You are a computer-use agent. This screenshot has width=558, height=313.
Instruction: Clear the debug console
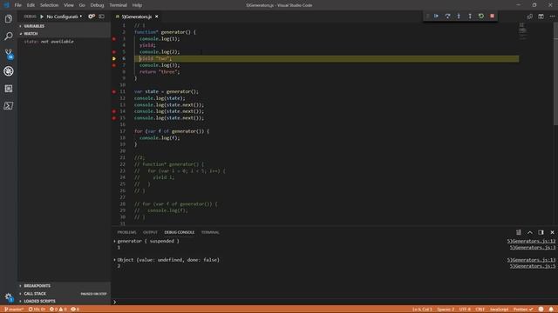click(x=519, y=232)
